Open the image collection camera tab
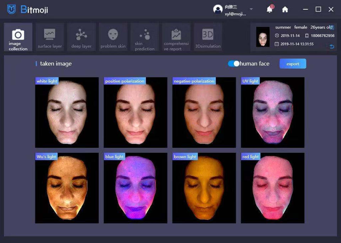 tap(18, 37)
